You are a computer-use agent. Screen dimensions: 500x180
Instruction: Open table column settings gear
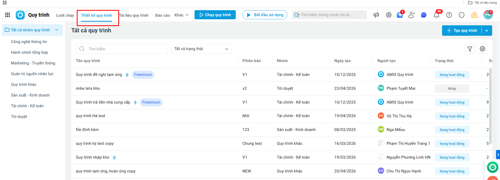coord(482,49)
